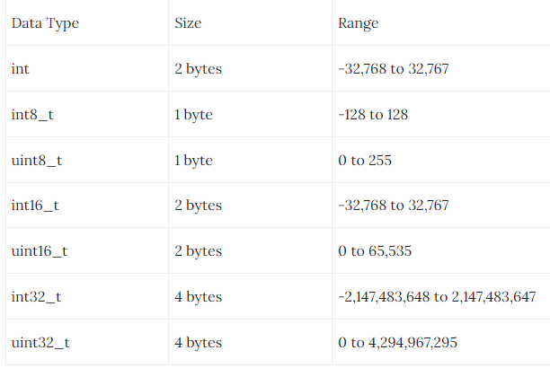Click the 4 bytes size for int32_t

[x=199, y=297]
